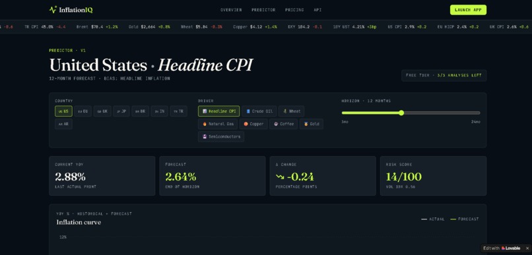Click the Brent $78.4 ticker item
Image resolution: width=532 pixels, height=255 pixels.
97,26
